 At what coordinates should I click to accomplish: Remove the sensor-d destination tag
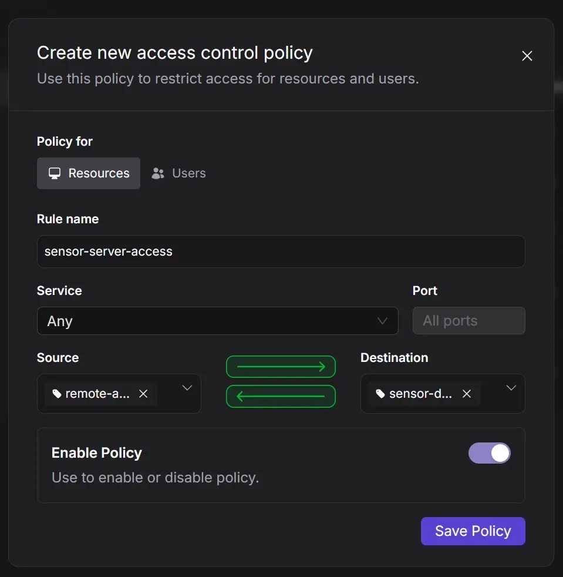pyautogui.click(x=467, y=394)
